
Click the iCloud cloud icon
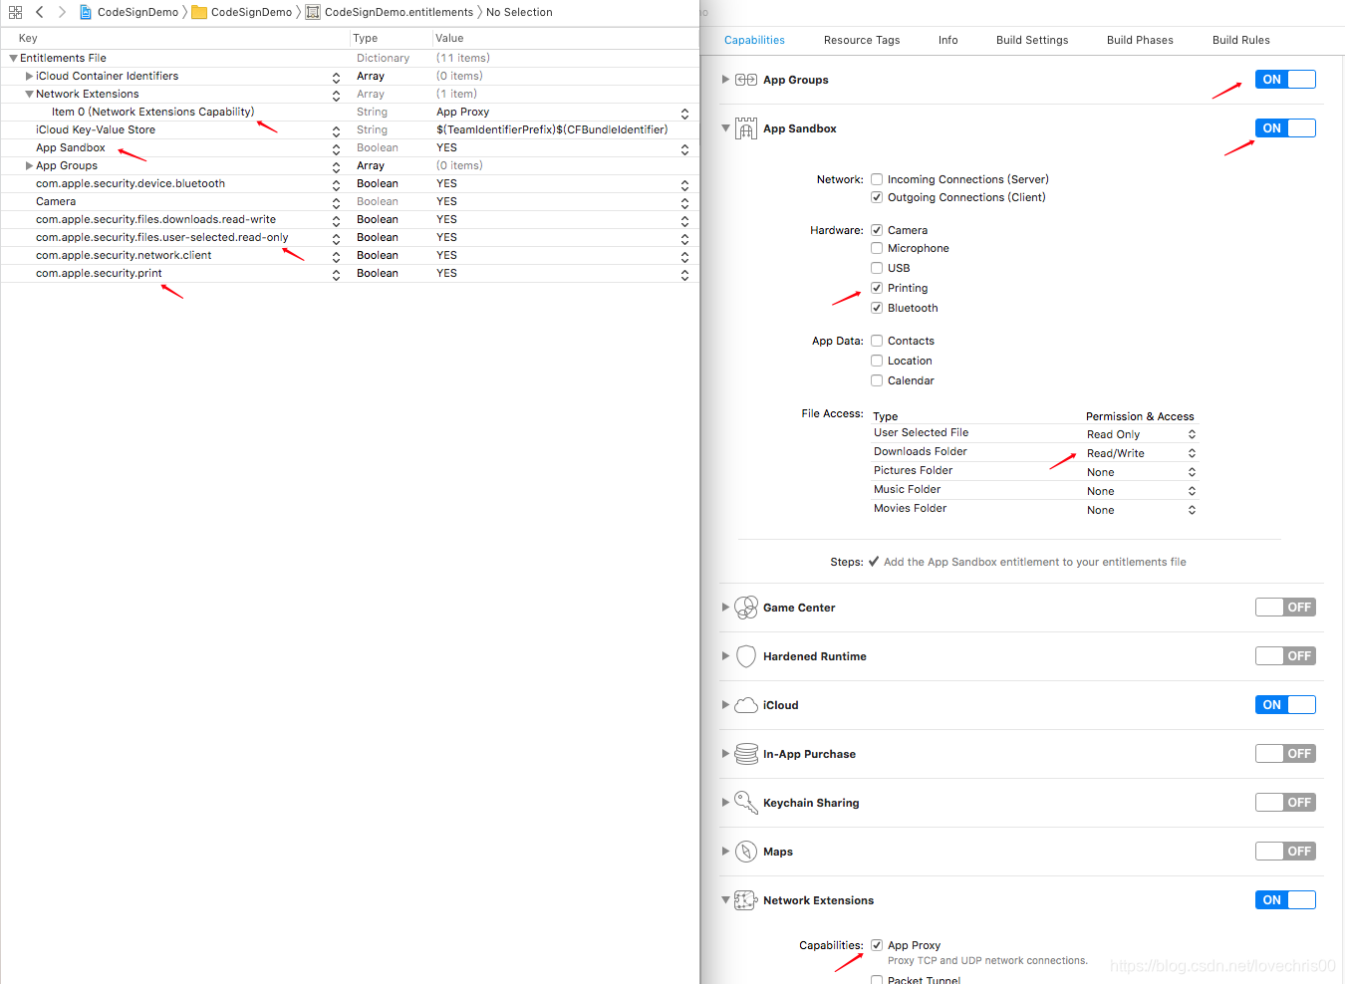tap(745, 704)
